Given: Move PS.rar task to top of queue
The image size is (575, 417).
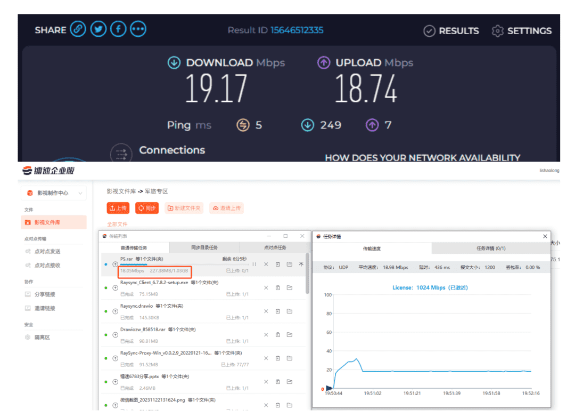Looking at the screenshot, I should (301, 264).
